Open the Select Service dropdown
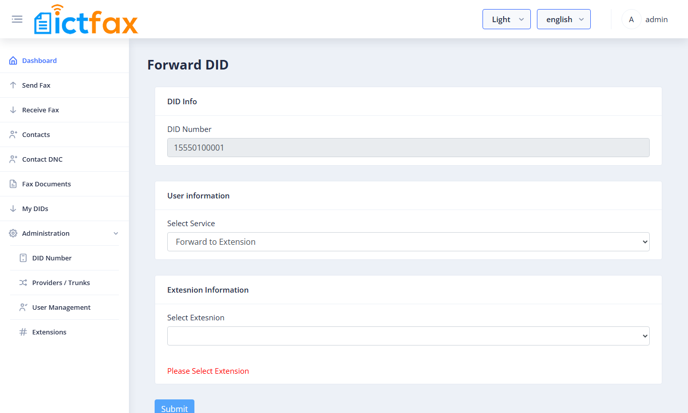688x413 pixels. pos(408,242)
